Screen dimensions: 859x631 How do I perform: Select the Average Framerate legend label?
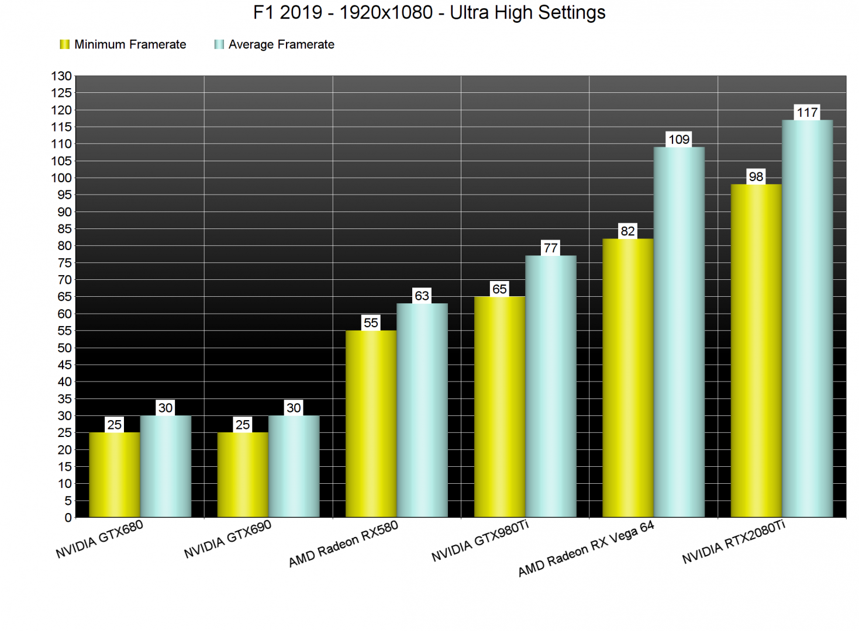pos(281,44)
